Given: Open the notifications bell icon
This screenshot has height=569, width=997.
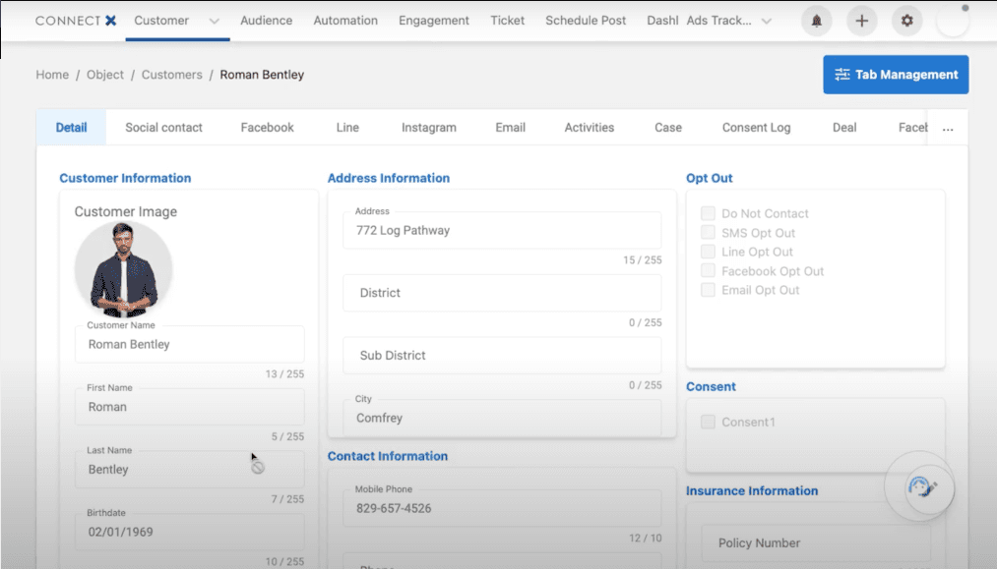Looking at the screenshot, I should [x=816, y=20].
